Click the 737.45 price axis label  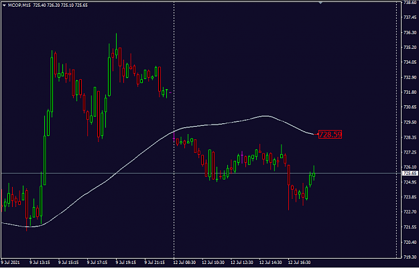pyautogui.click(x=410, y=17)
